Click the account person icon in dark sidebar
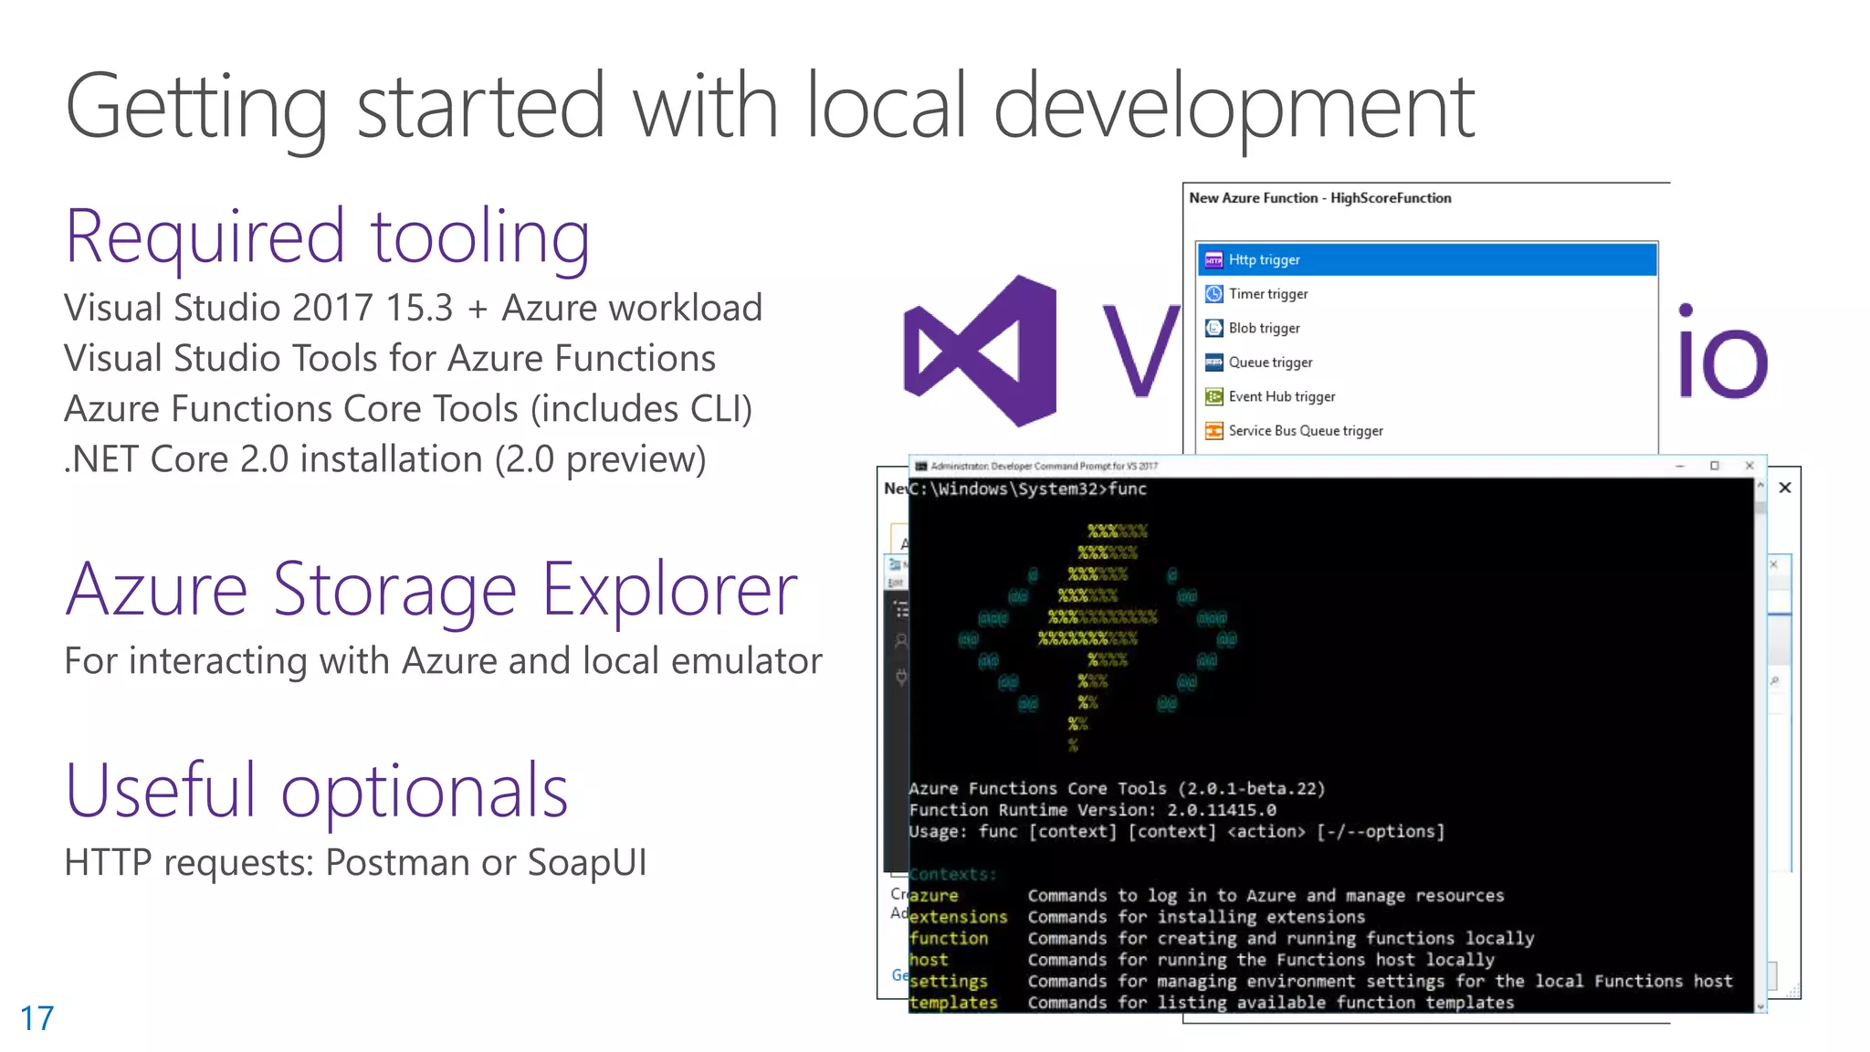1870x1052 pixels. pyautogui.click(x=901, y=641)
